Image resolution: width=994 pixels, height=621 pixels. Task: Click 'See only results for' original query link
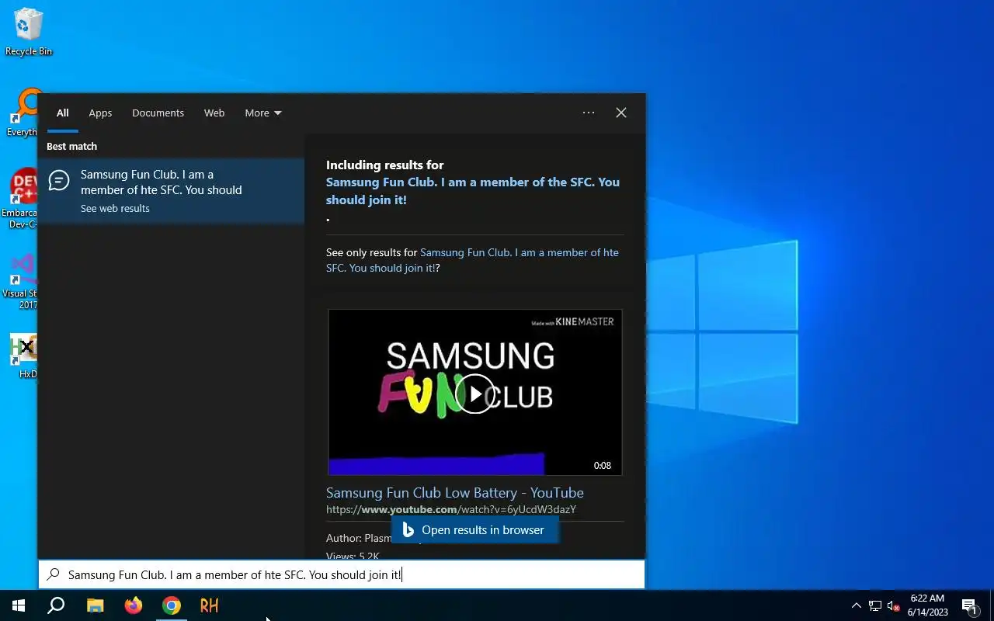coord(472,260)
